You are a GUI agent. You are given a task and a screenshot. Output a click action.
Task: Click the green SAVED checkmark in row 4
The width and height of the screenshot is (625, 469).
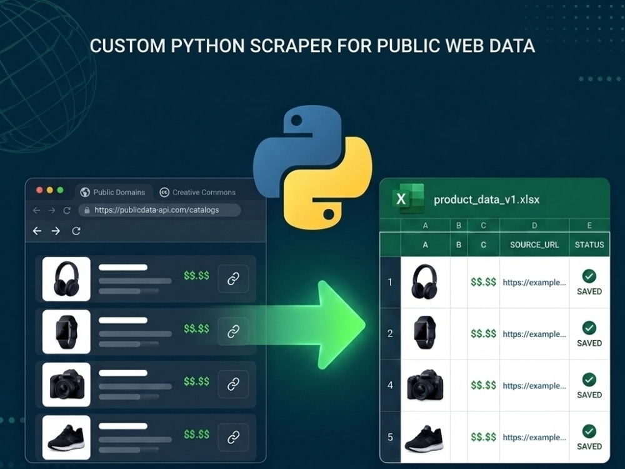click(x=589, y=380)
